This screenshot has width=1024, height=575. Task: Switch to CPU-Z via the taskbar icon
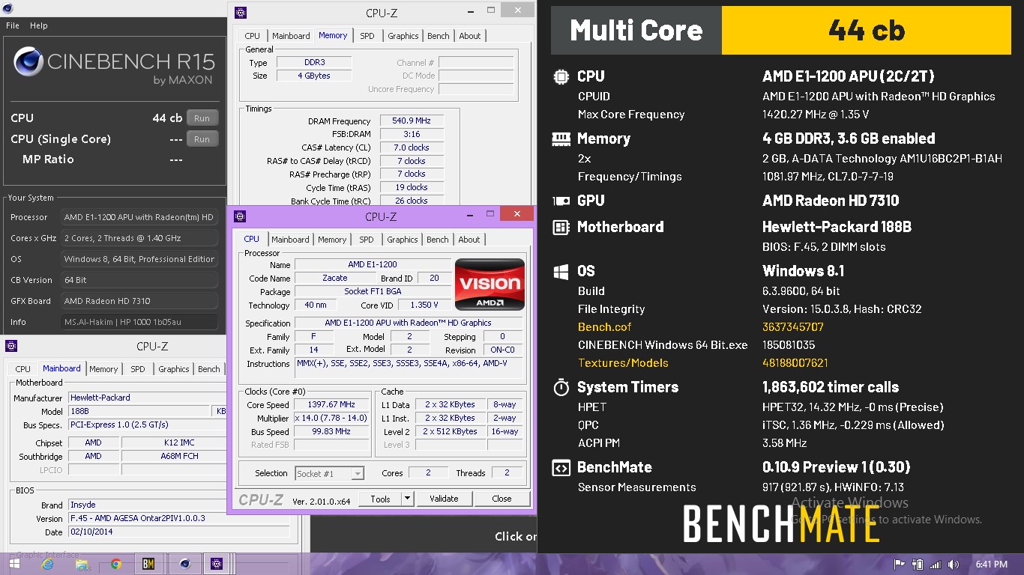(x=217, y=564)
